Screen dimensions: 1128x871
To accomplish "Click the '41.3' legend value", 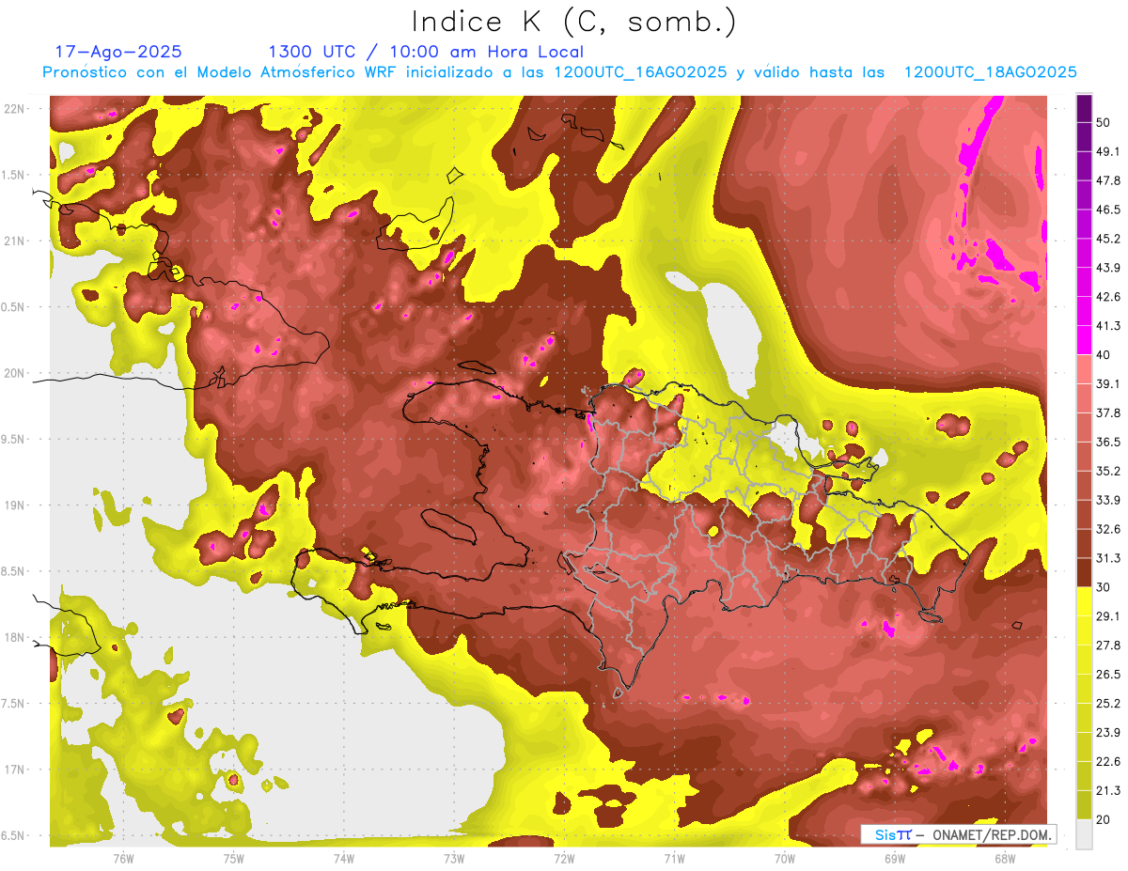I will tap(1108, 327).
